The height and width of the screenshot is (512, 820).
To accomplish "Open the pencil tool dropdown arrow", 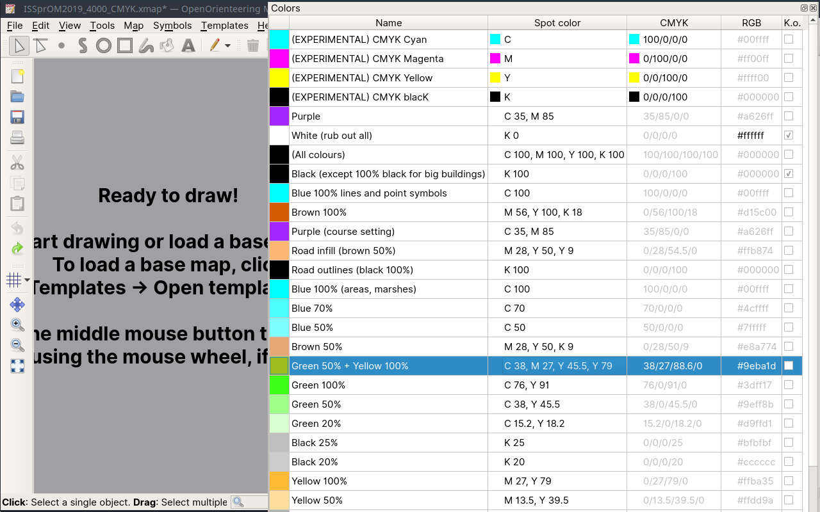I will 227,46.
